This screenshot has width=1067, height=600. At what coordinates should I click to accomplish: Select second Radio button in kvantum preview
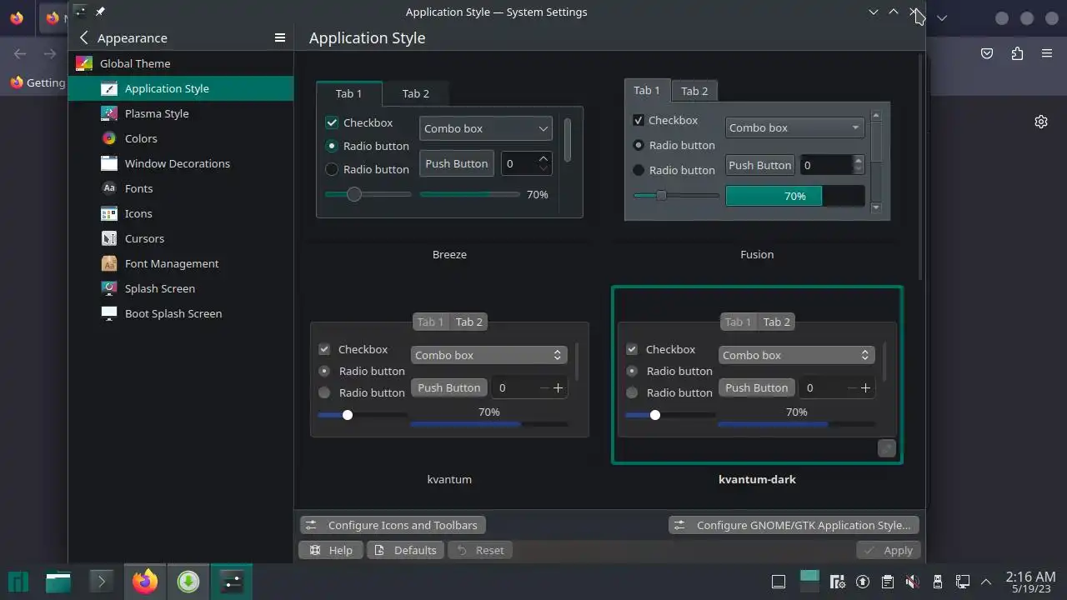pyautogui.click(x=324, y=392)
